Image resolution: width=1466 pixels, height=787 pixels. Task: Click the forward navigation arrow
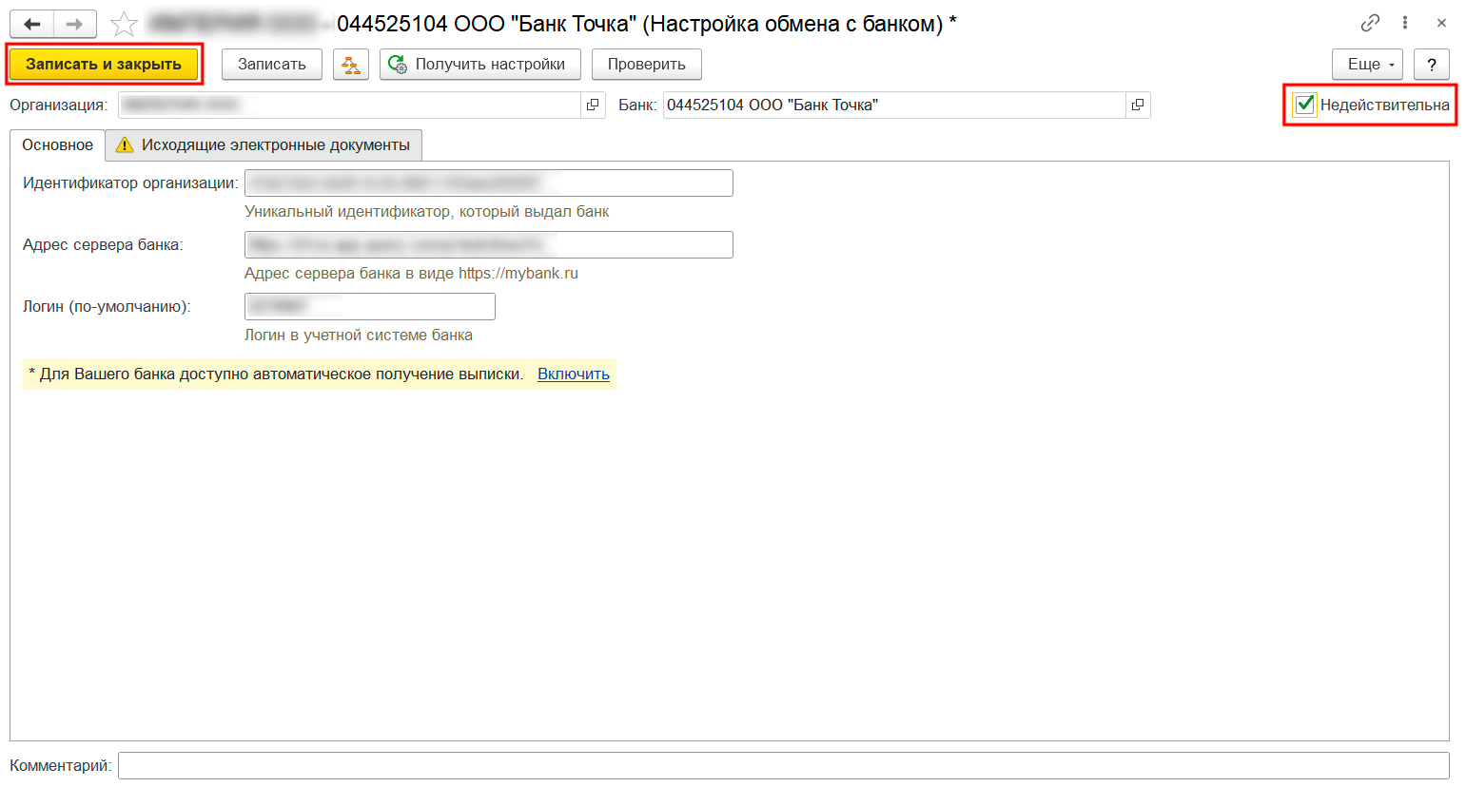click(x=75, y=24)
